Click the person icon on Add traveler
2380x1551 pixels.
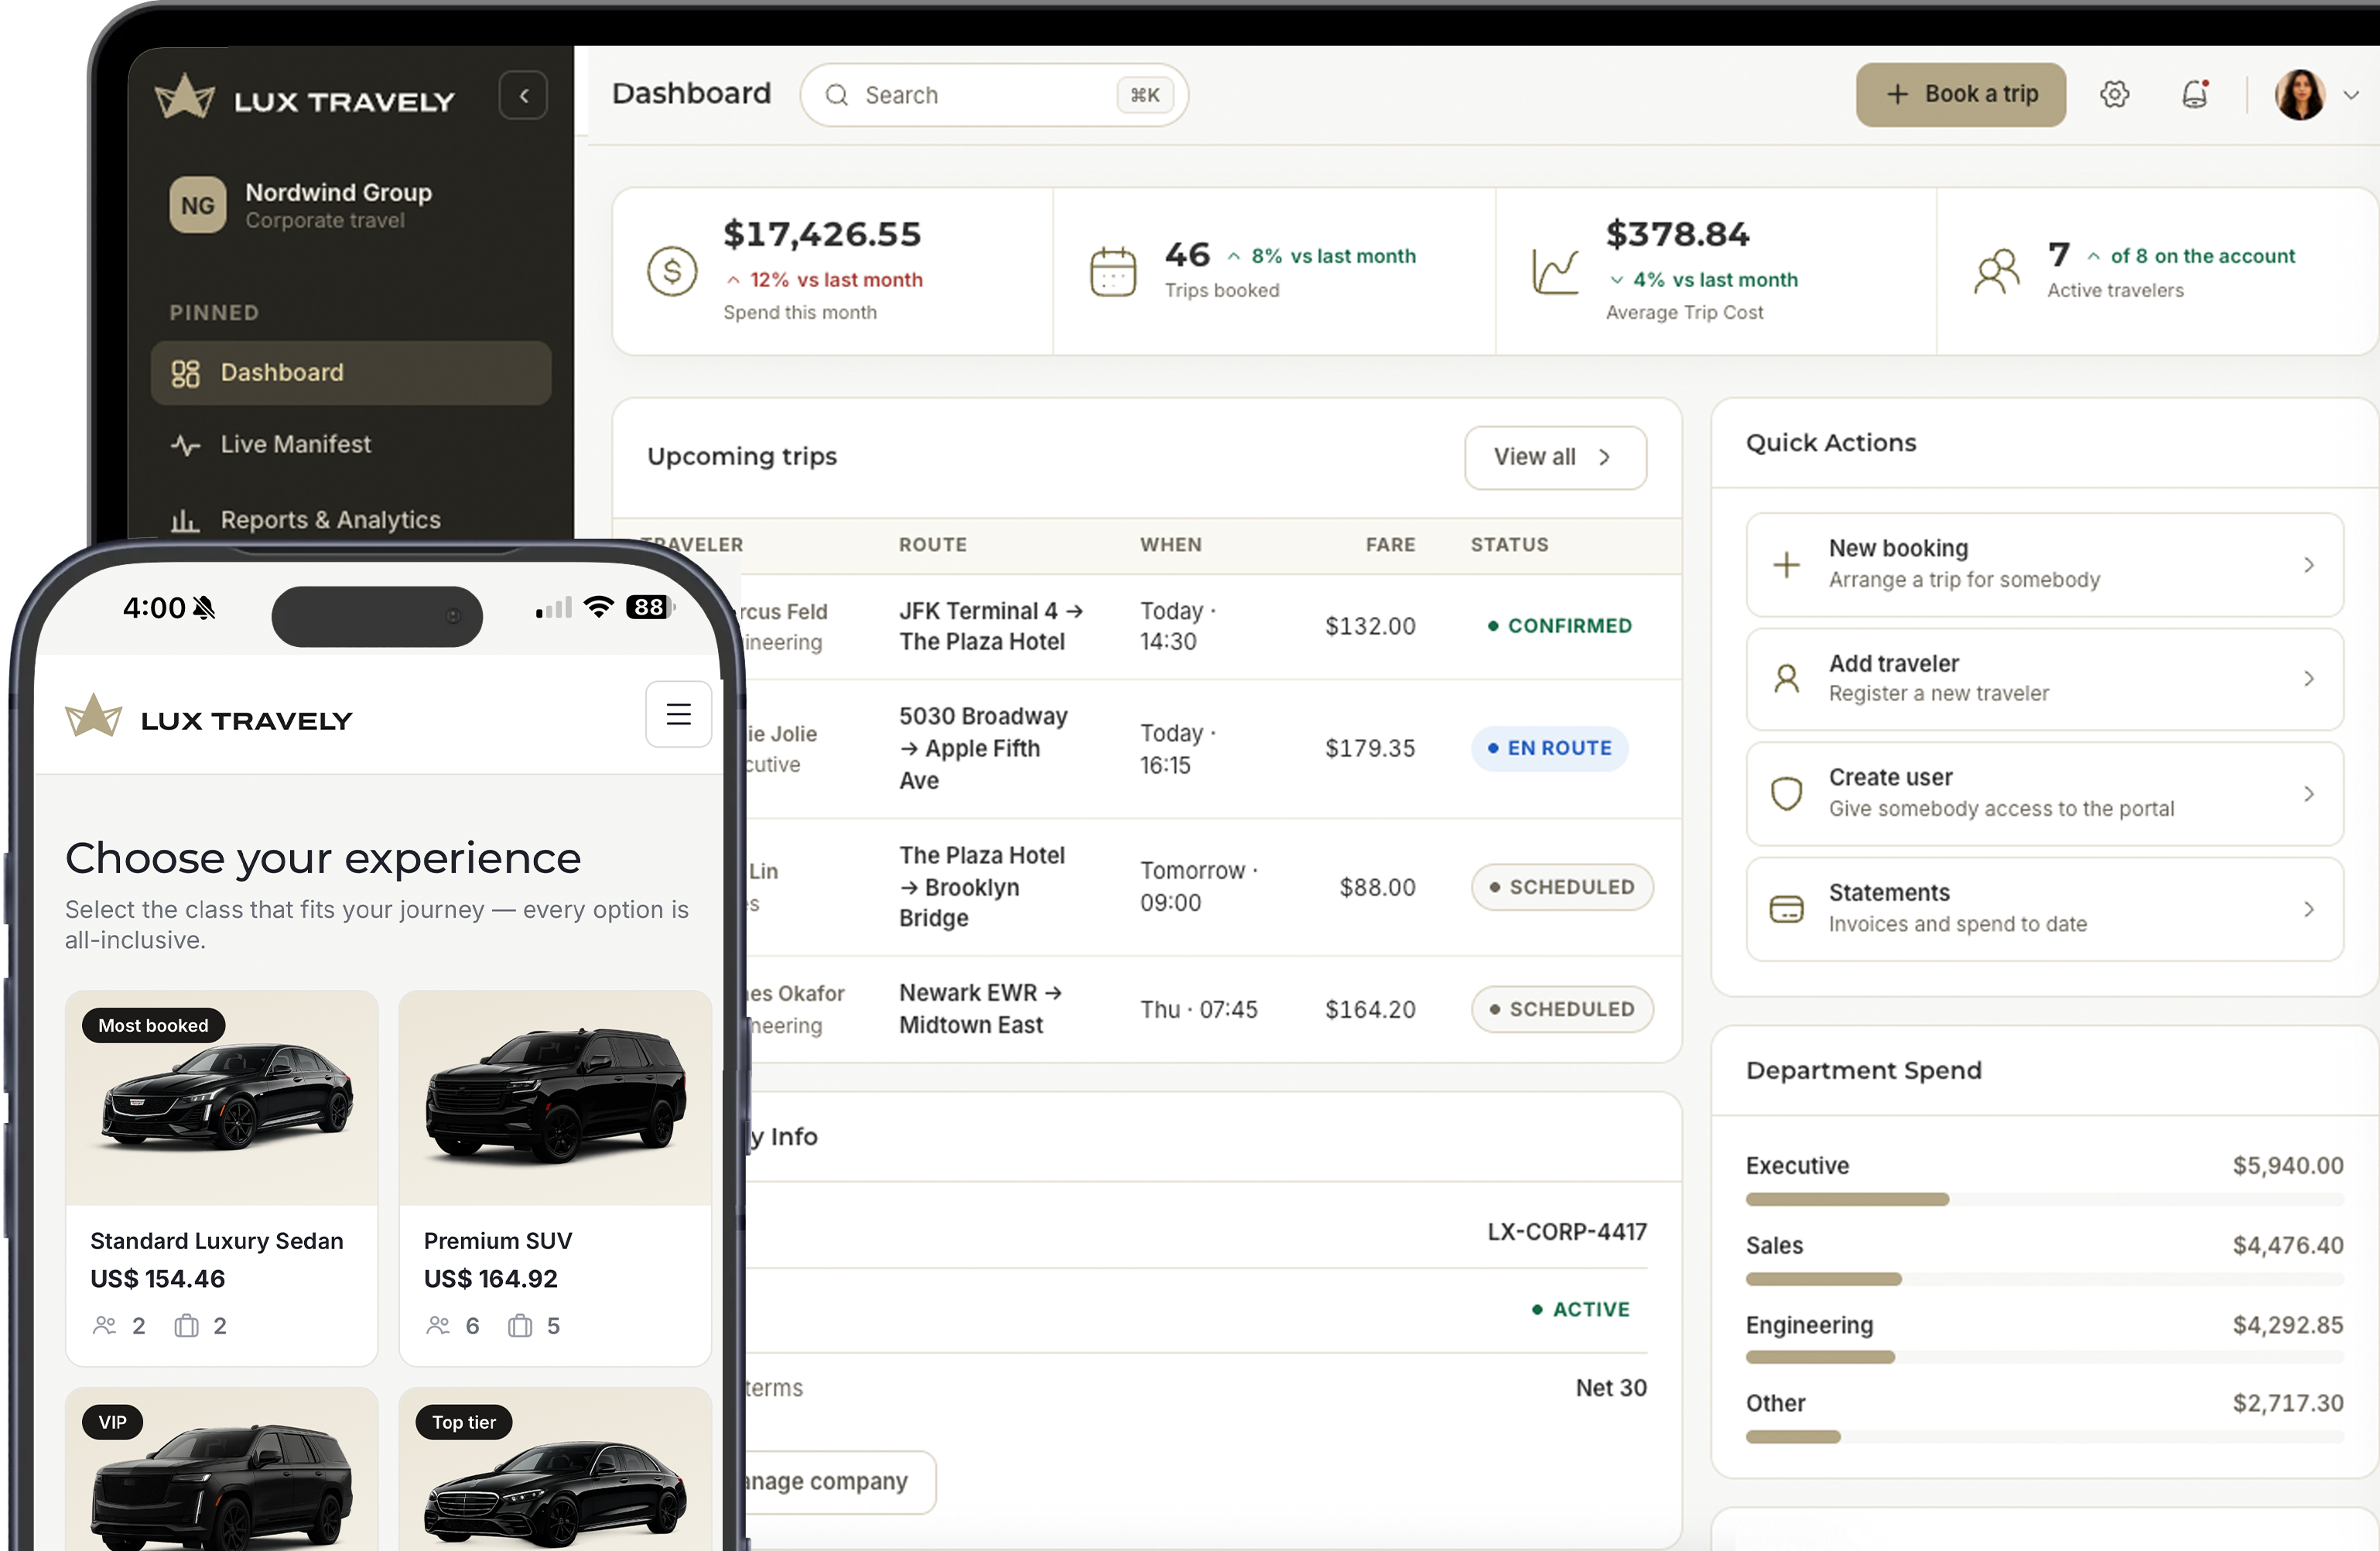(1786, 679)
